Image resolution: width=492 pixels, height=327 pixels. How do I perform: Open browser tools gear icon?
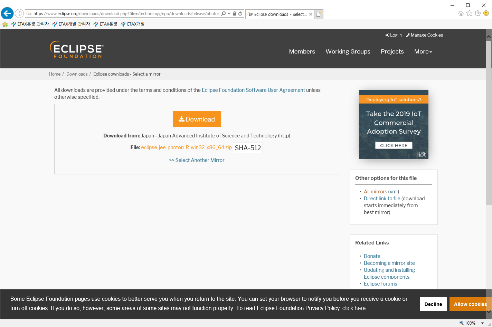[478, 13]
